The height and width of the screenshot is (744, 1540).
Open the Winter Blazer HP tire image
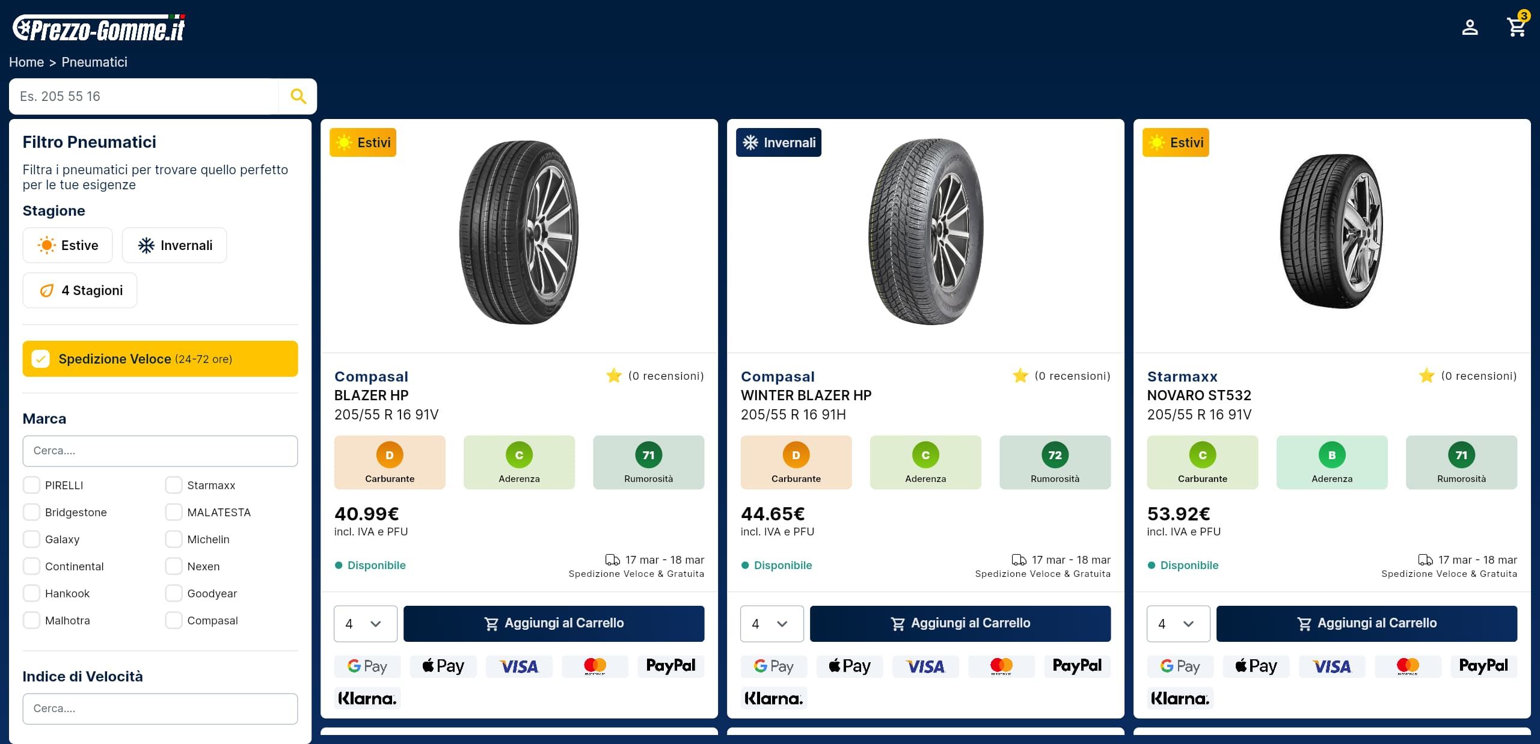pyautogui.click(x=925, y=232)
